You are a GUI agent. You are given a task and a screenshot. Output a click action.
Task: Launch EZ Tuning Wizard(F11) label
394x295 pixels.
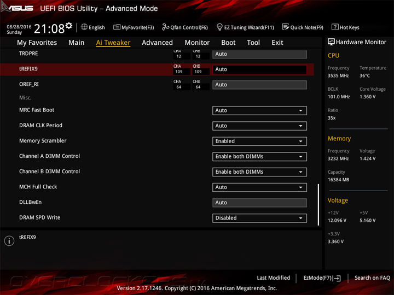point(249,27)
